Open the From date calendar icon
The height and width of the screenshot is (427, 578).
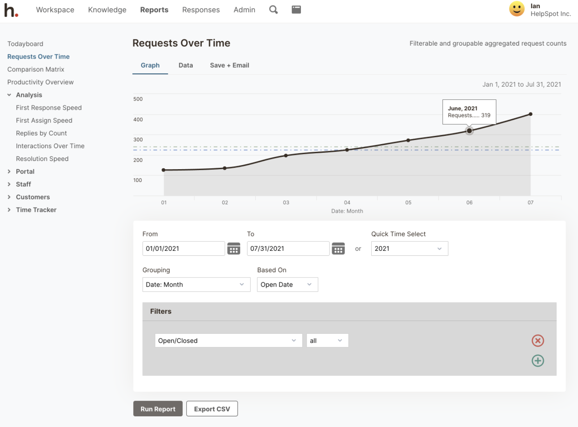[x=234, y=248]
